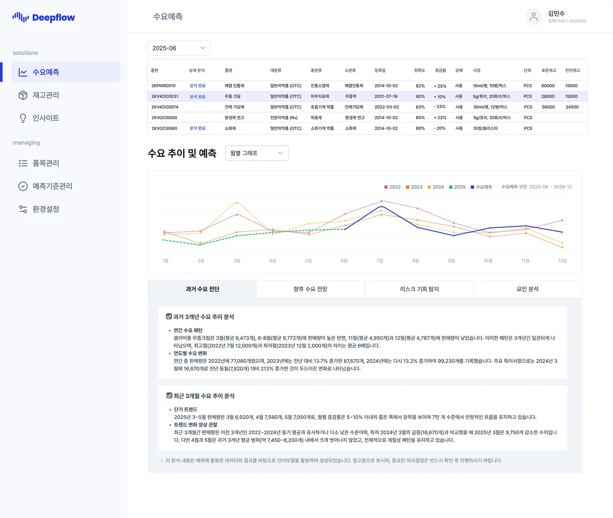Image resolution: width=613 pixels, height=518 pixels.
Task: Click safety stock value 24500
Action: click(572, 107)
